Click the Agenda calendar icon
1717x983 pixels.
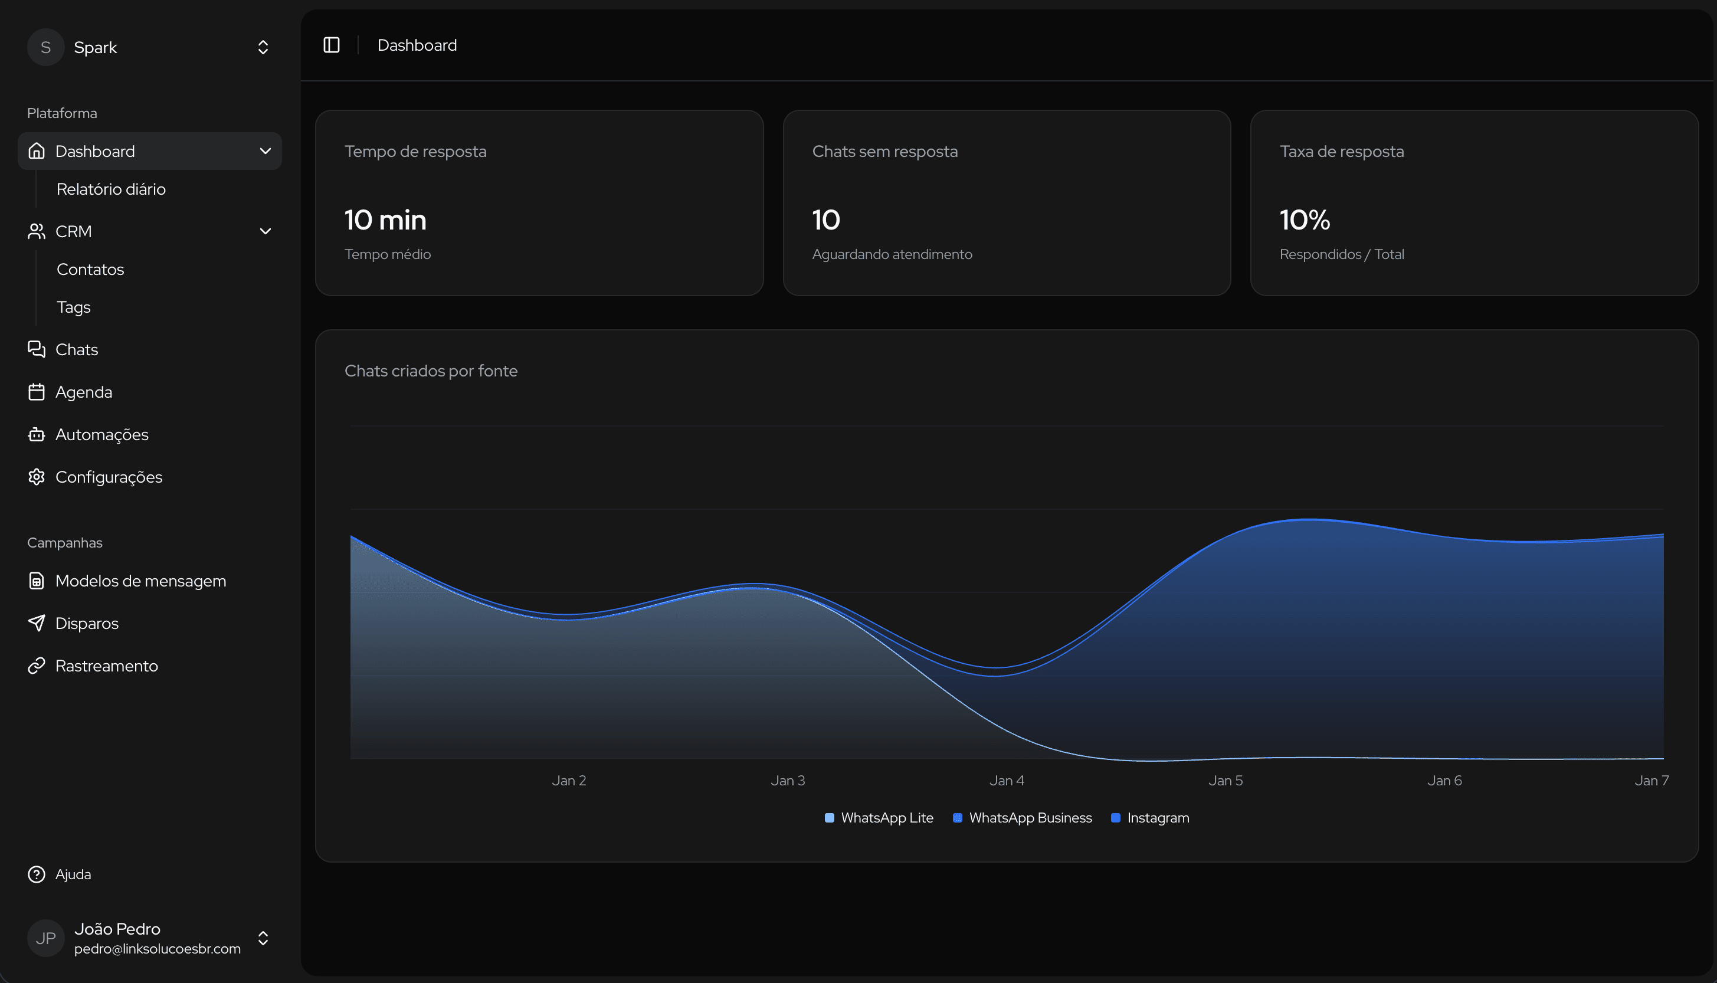(37, 392)
